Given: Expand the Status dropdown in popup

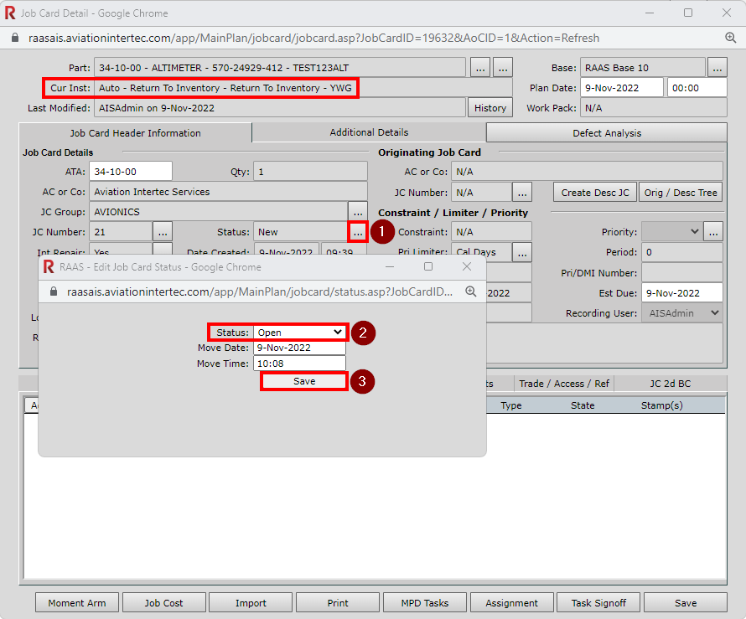Looking at the screenshot, I should coord(300,333).
